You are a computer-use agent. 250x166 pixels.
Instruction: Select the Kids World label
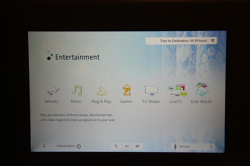201,102
